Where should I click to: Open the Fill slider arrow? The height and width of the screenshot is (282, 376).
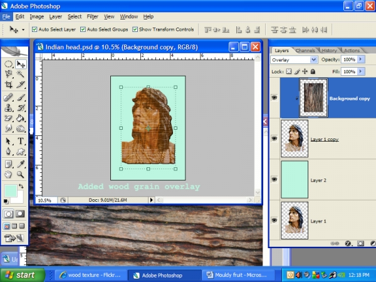pos(361,71)
